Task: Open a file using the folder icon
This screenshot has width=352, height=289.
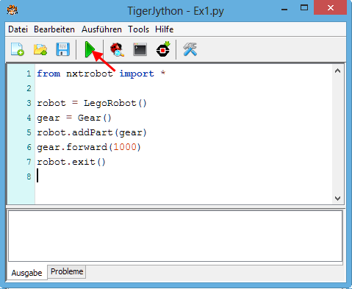Action: pos(40,49)
